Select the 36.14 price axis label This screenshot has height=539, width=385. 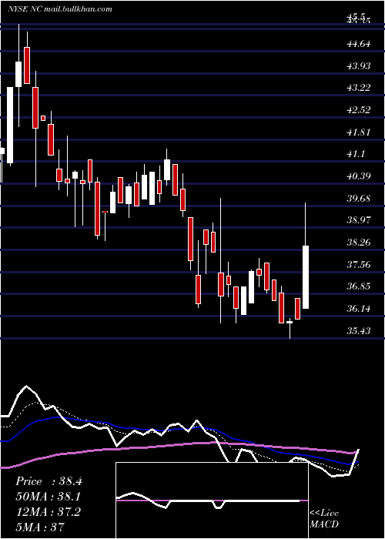tap(359, 309)
